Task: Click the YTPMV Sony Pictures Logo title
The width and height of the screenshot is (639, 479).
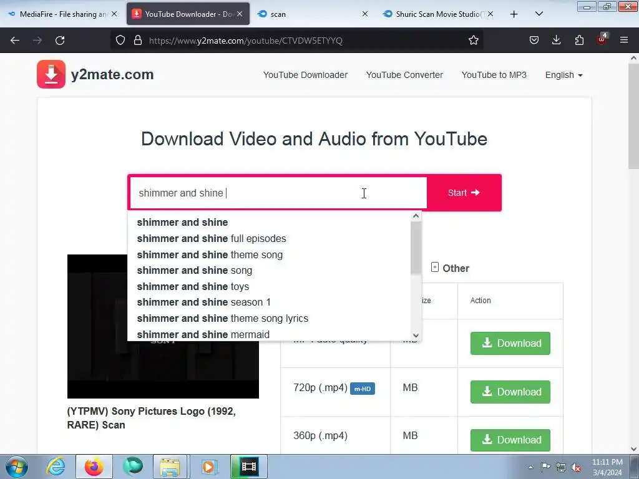Action: [x=151, y=418]
